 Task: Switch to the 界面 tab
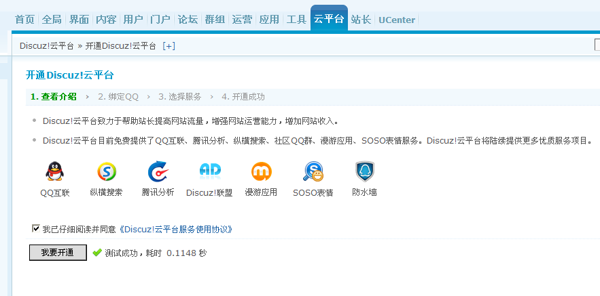tap(79, 20)
